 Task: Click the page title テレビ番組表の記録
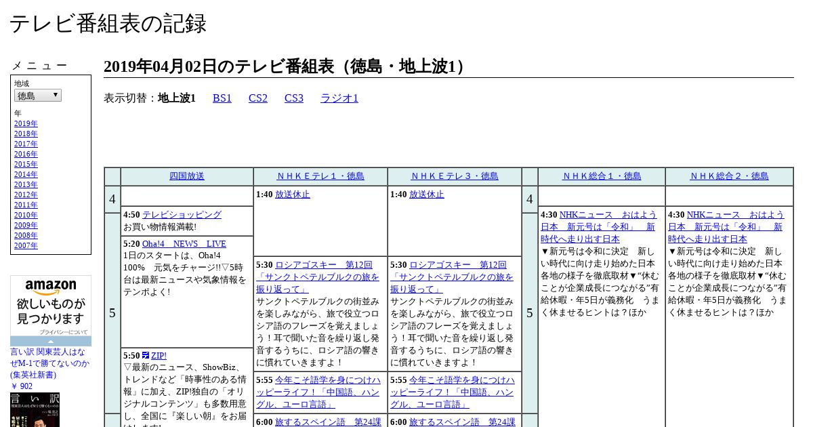(108, 24)
